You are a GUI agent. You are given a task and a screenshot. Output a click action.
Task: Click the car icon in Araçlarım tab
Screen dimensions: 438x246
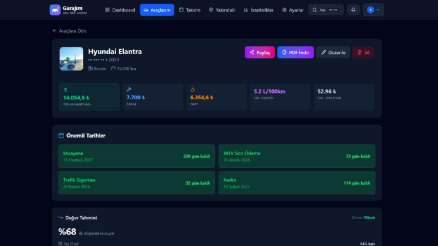pyautogui.click(x=146, y=10)
